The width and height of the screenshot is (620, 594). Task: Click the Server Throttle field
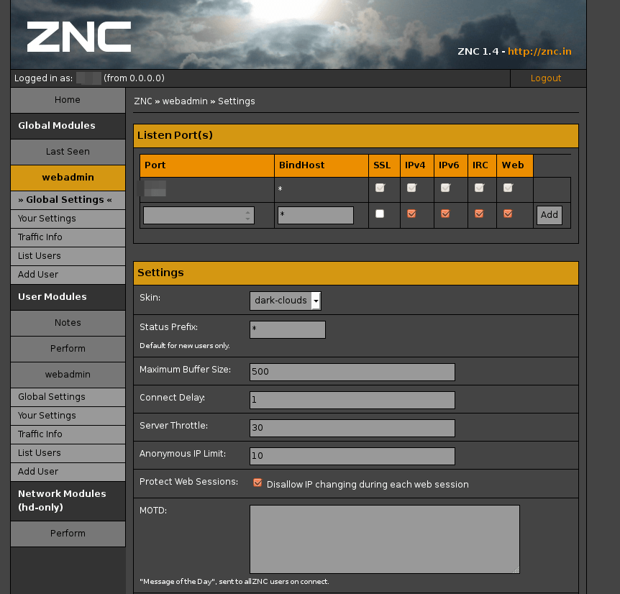[x=352, y=428]
